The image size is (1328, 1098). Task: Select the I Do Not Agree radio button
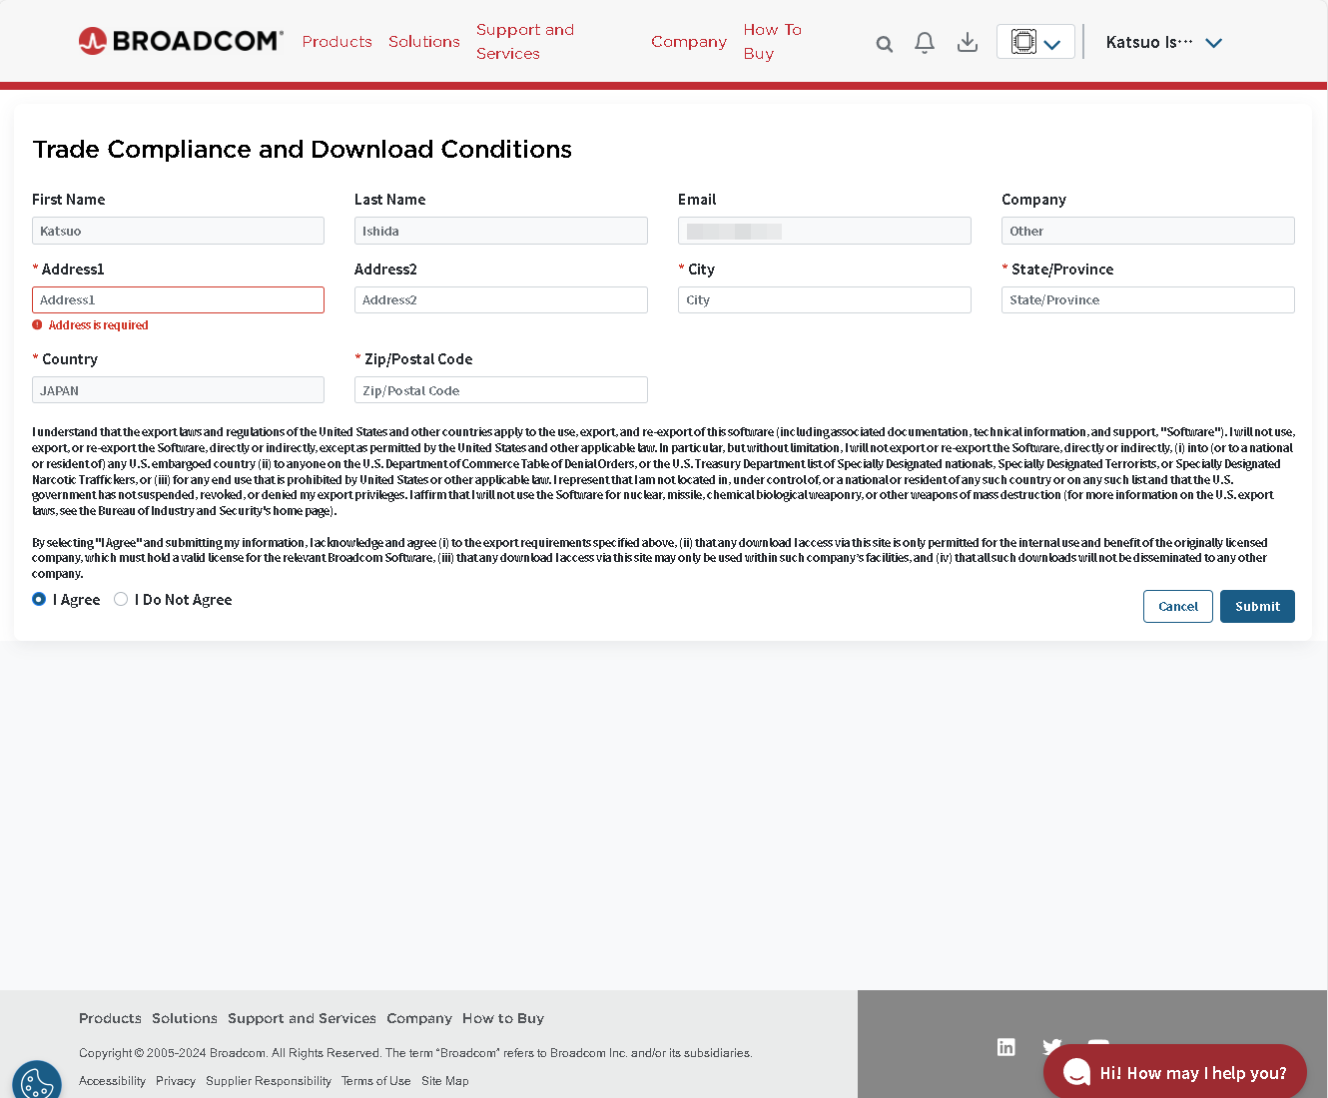coord(121,599)
